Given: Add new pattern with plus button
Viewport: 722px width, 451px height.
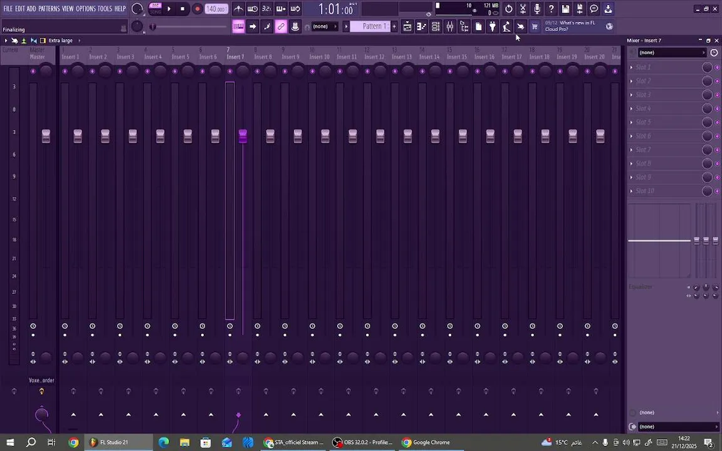Looking at the screenshot, I should [x=394, y=26].
